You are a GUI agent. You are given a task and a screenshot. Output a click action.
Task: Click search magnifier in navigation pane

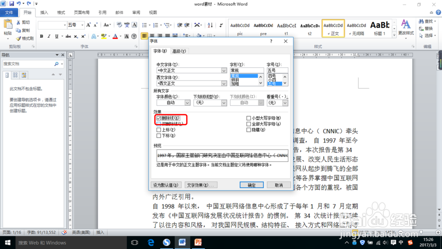point(56,64)
